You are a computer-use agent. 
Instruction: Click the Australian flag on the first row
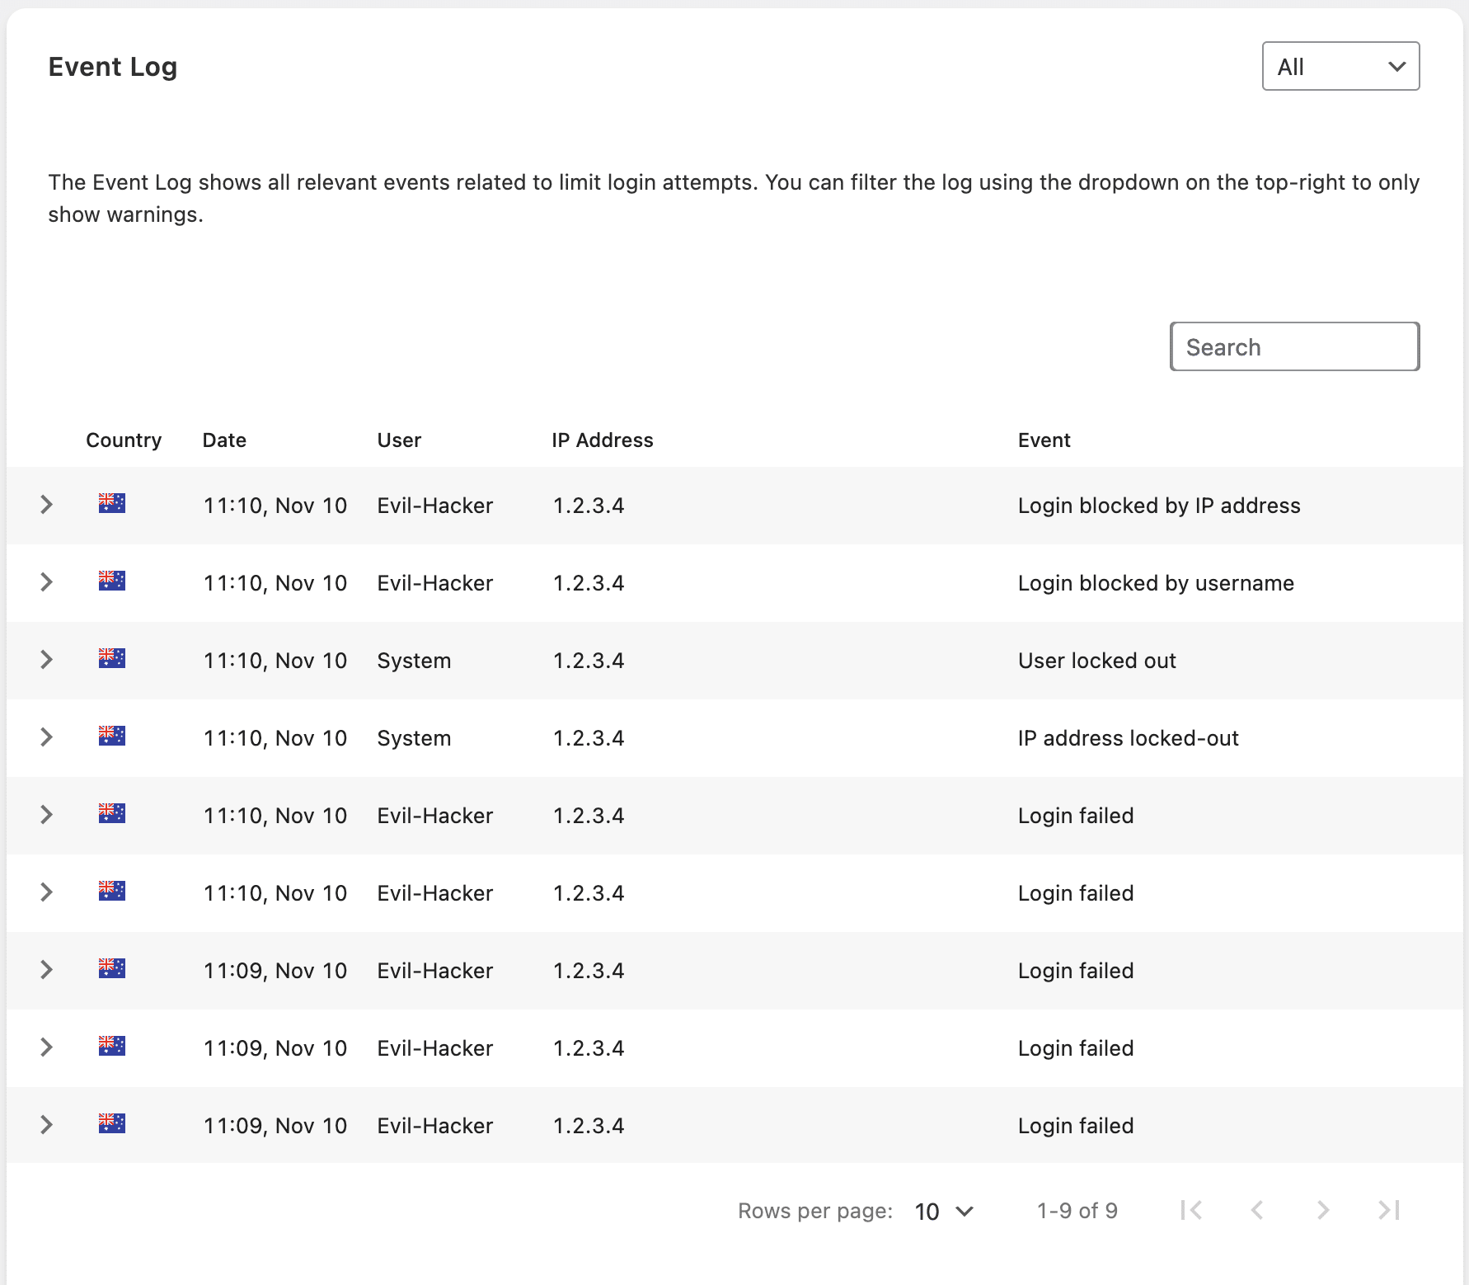click(112, 505)
